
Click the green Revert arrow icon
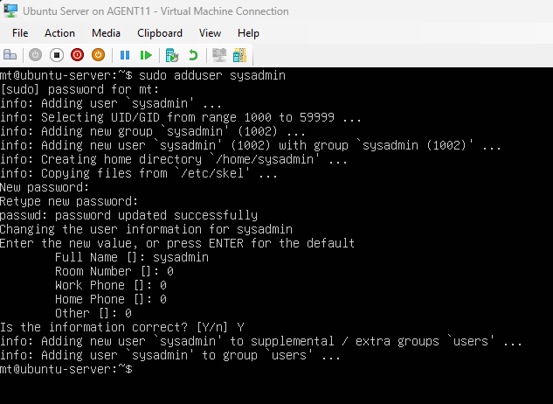192,54
